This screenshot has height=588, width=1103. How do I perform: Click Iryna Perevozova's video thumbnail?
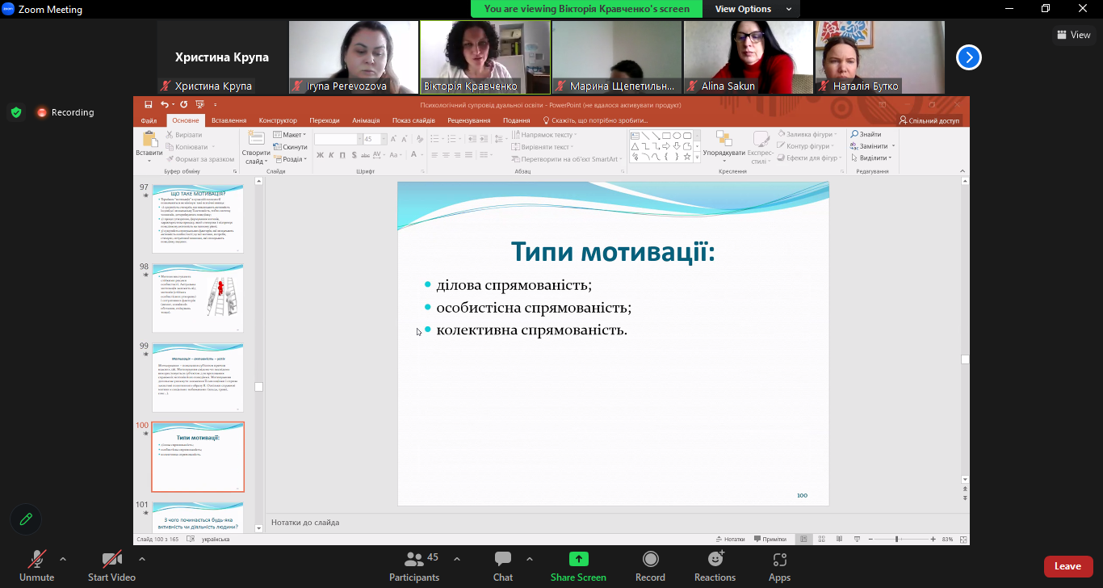coord(354,57)
